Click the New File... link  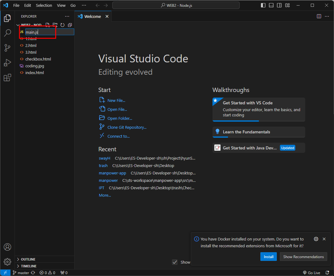click(116, 100)
